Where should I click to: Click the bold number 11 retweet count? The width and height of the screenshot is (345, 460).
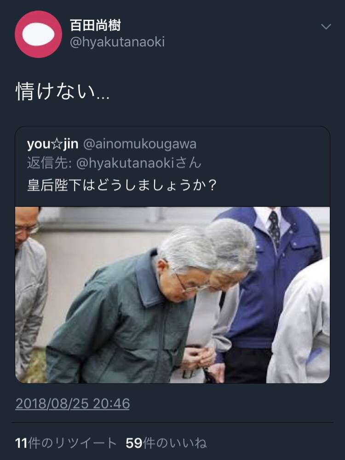[x=22, y=443]
